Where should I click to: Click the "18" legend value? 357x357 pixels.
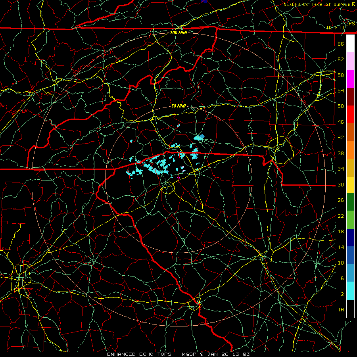coord(341,232)
